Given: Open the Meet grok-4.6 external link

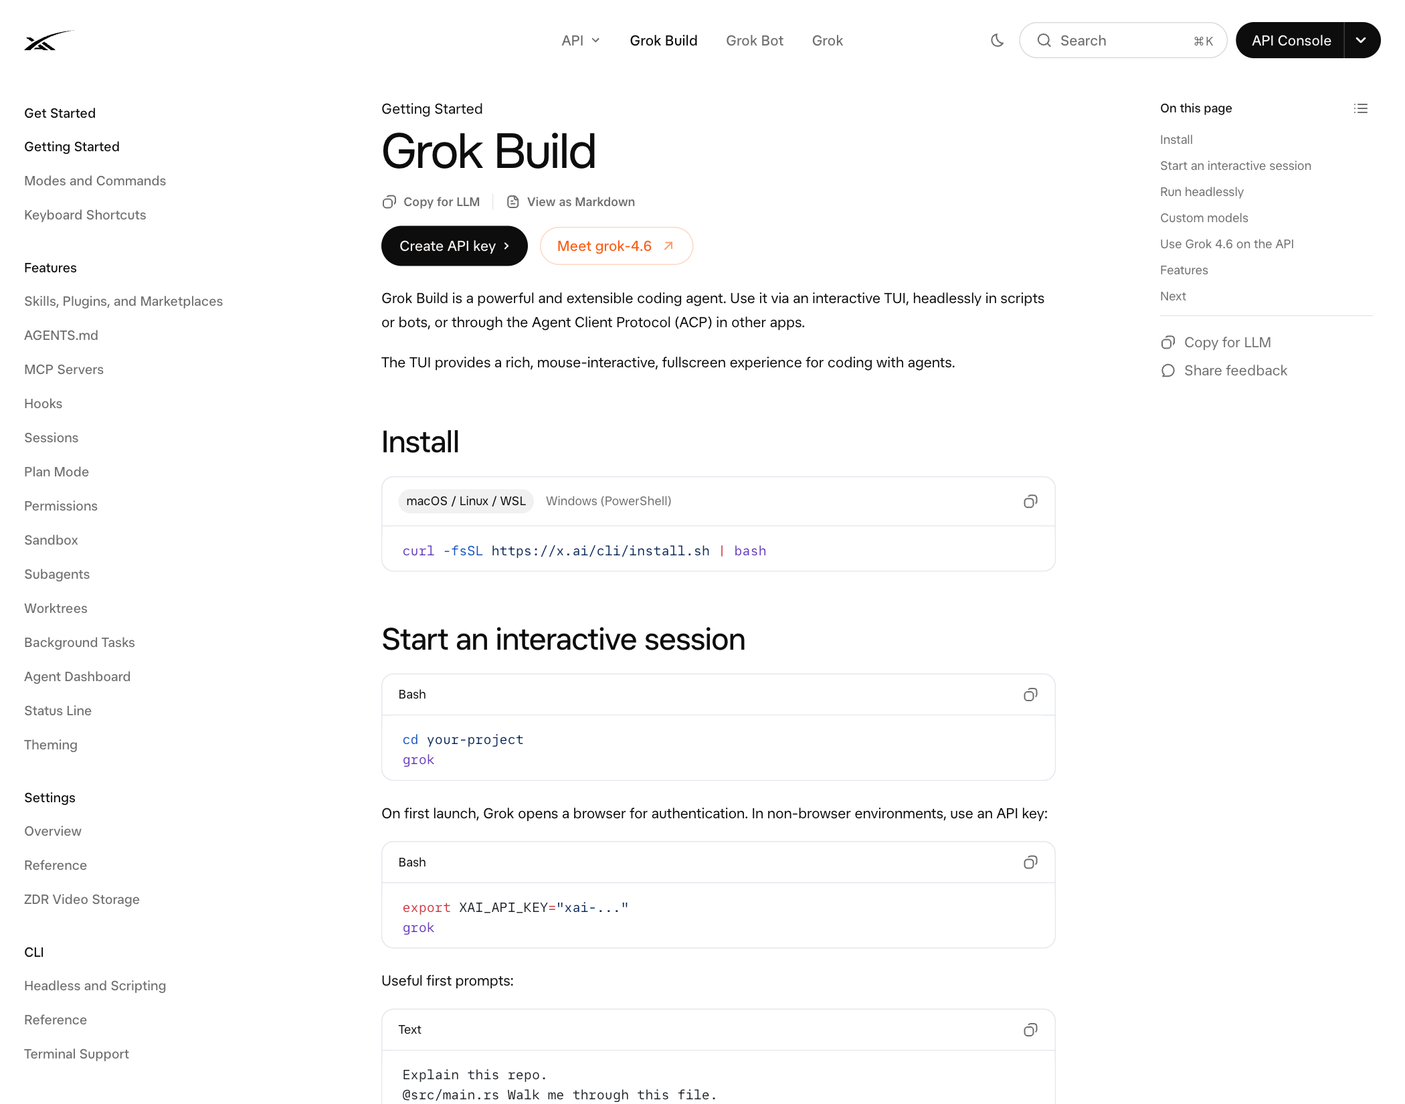Looking at the screenshot, I should coord(616,246).
